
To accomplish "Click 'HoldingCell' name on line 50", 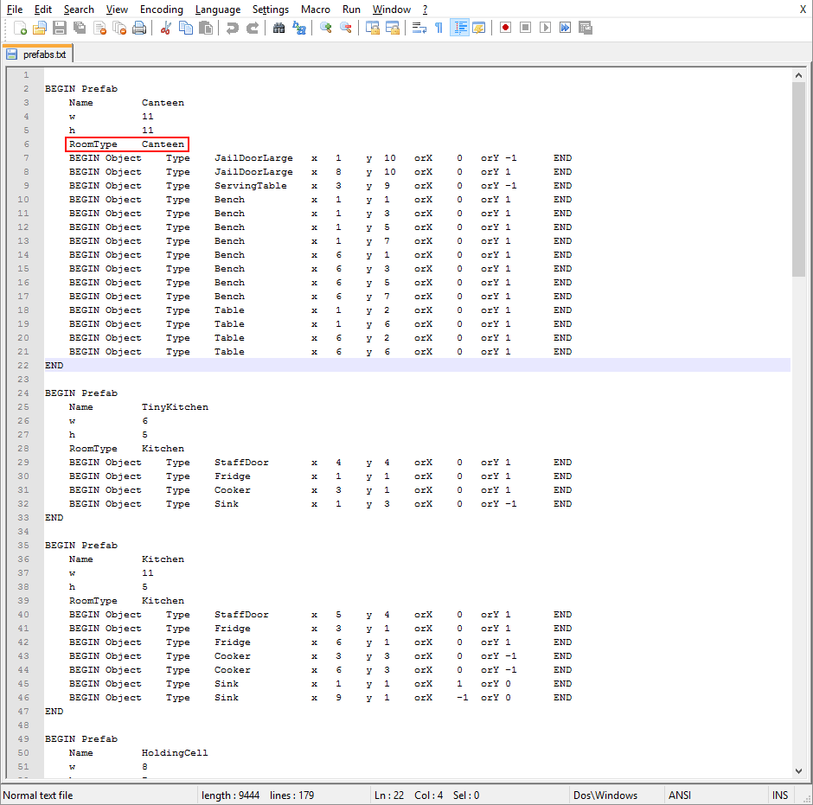I will pos(175,752).
